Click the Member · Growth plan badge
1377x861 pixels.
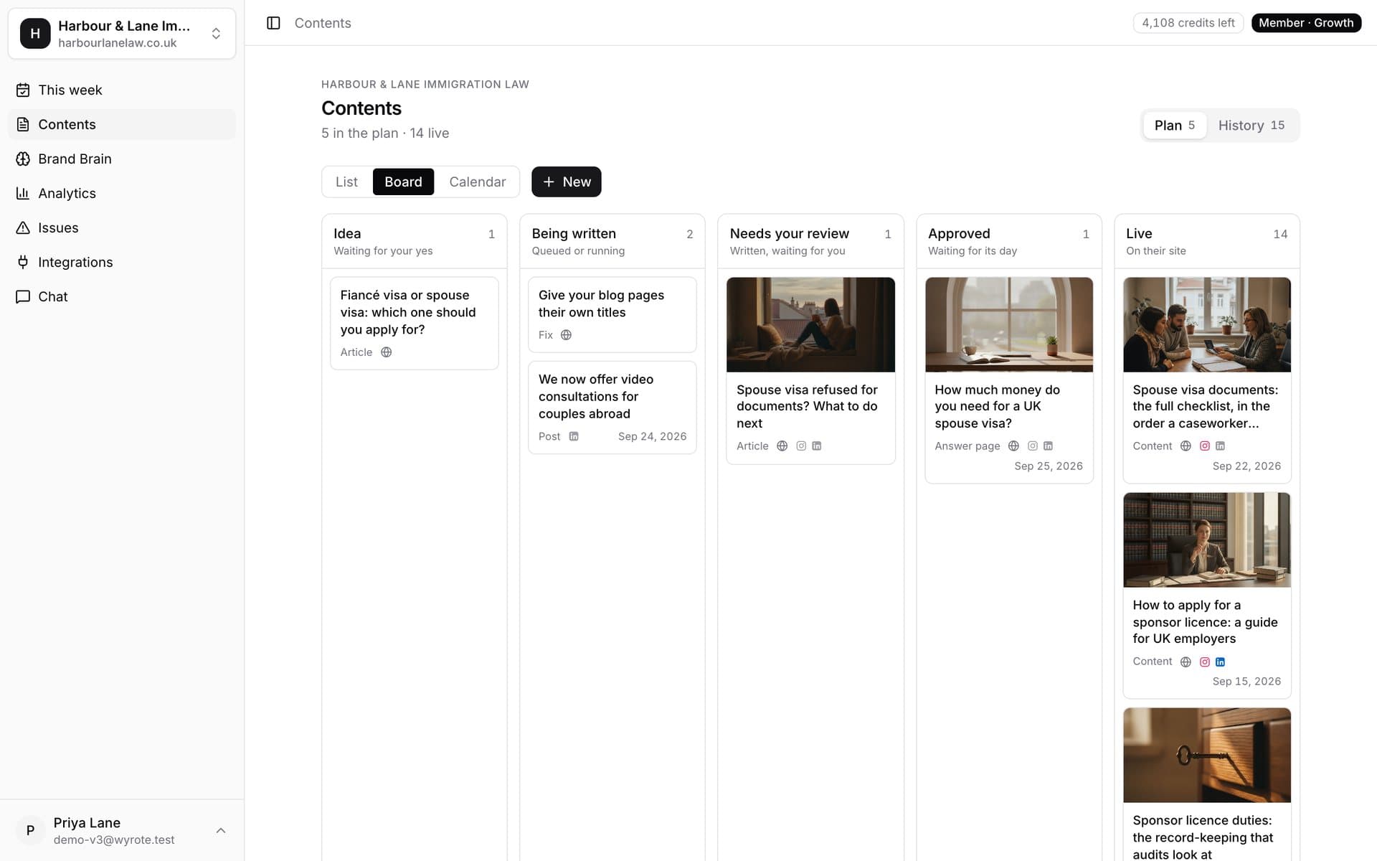click(1306, 23)
